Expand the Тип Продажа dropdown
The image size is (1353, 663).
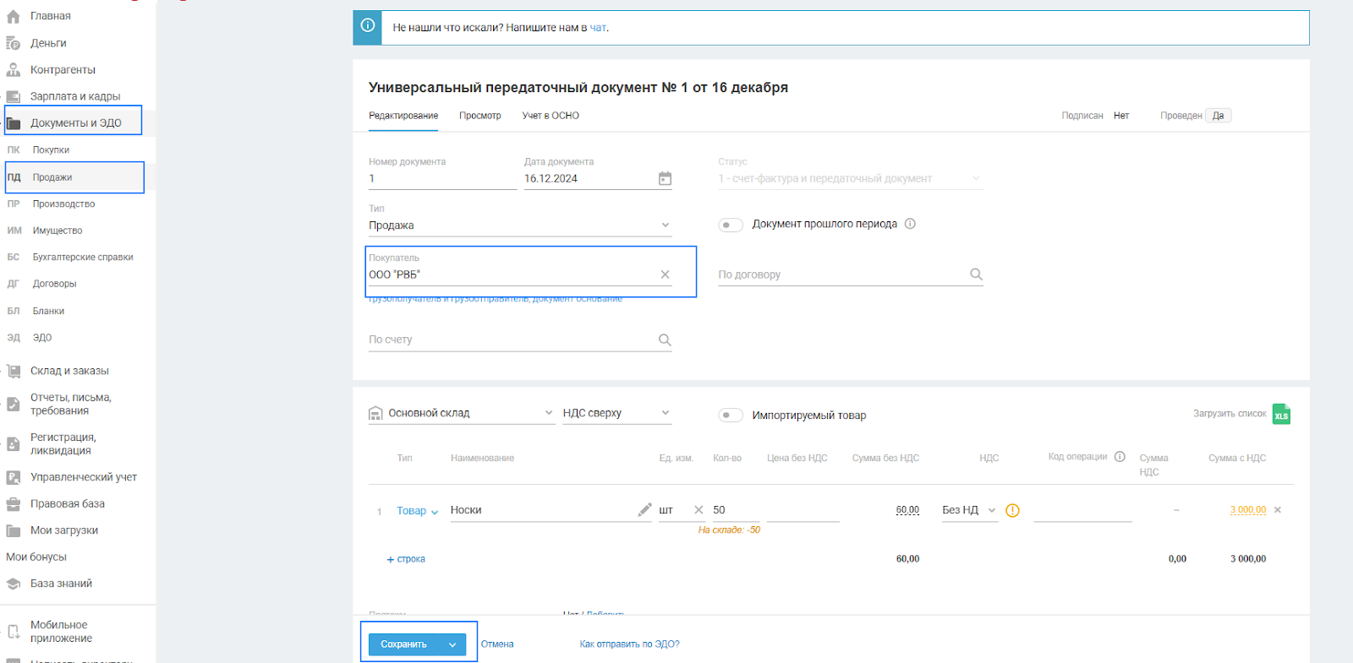click(665, 226)
